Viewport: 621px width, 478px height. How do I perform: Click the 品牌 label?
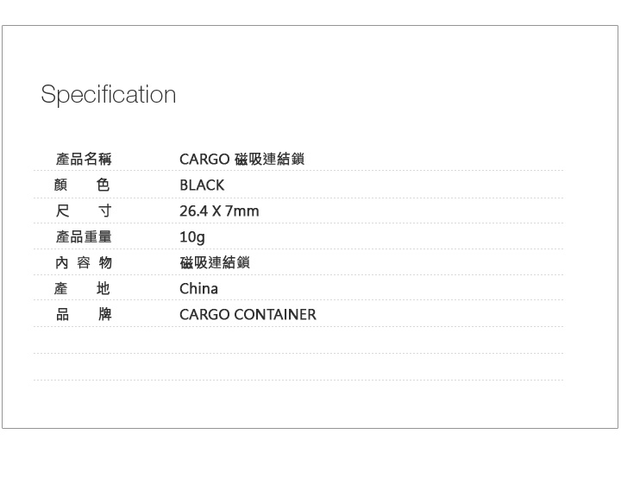[84, 314]
